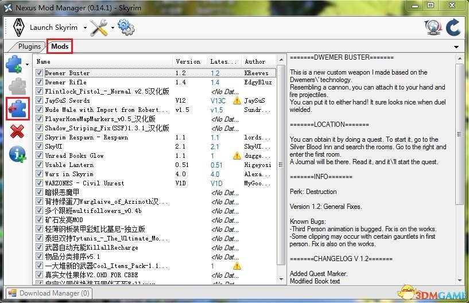Click the greyed-out puzzle piece icon
Screen dimensions: 469x303
tap(17, 87)
